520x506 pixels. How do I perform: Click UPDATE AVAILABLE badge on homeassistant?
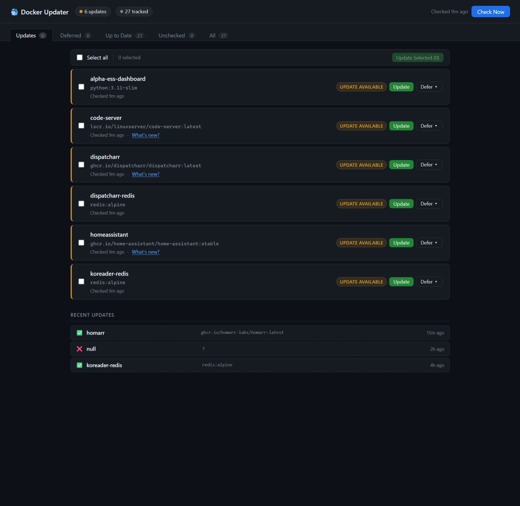coord(361,243)
